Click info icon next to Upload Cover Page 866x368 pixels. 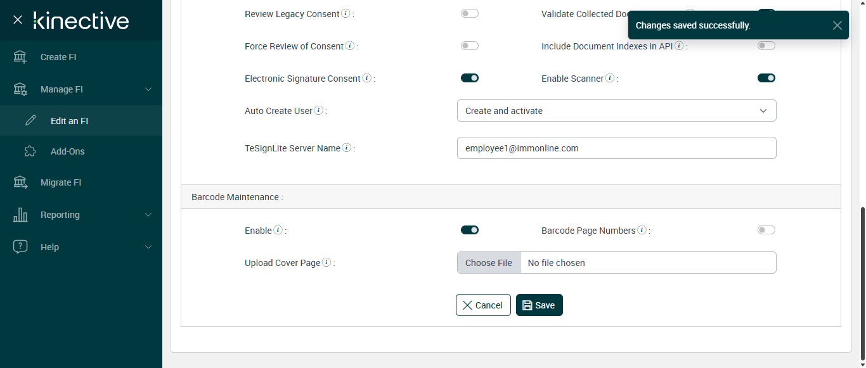(326, 262)
